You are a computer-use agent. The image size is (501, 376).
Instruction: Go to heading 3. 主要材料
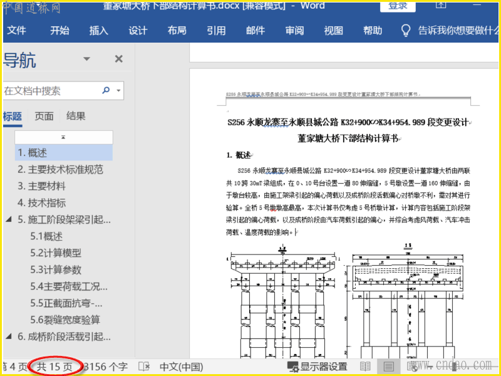click(41, 186)
